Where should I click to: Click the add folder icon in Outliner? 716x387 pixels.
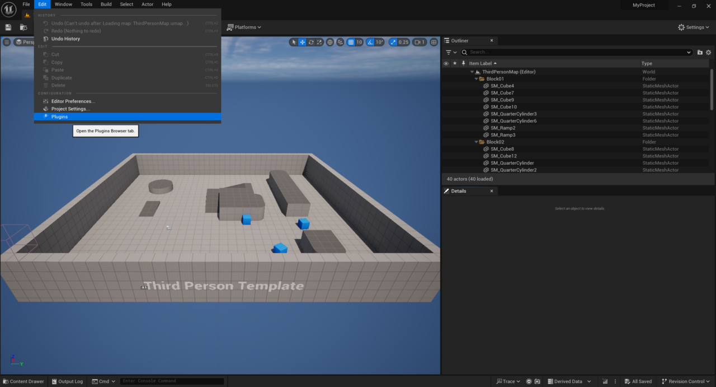(x=700, y=52)
